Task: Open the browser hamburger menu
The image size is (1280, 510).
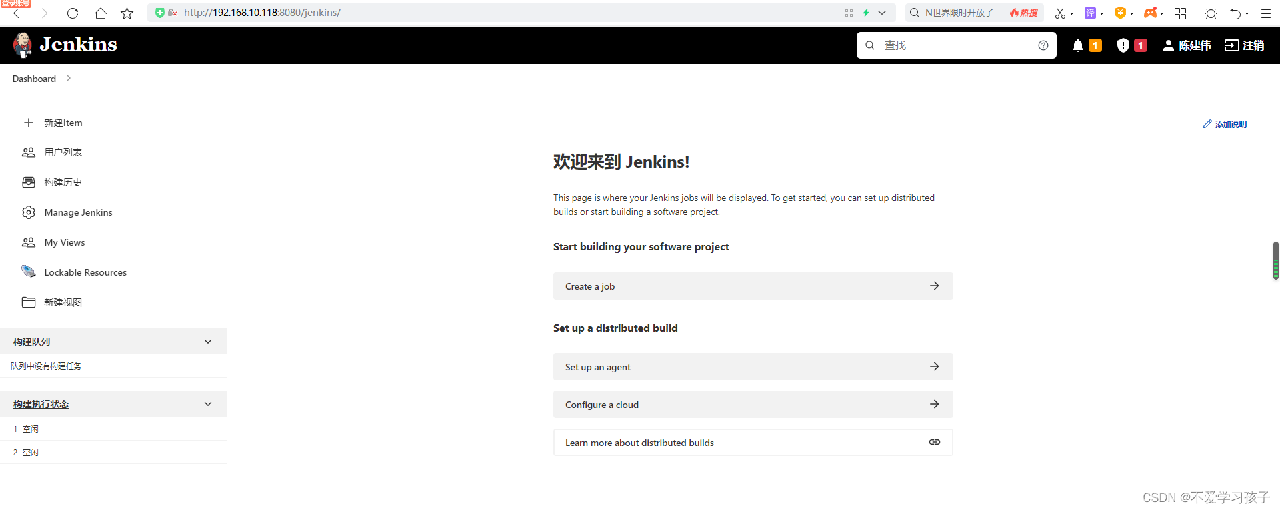Action: [1266, 13]
